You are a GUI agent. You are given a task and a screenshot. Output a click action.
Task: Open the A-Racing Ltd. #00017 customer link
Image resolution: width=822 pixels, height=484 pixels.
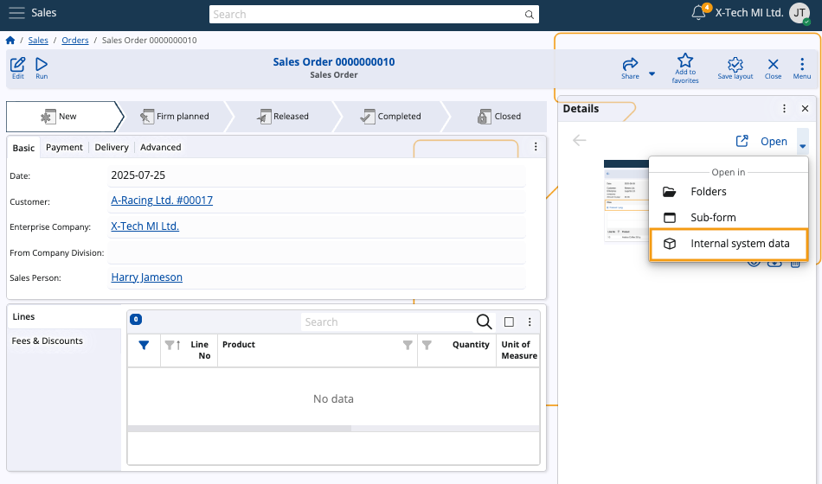pos(162,201)
